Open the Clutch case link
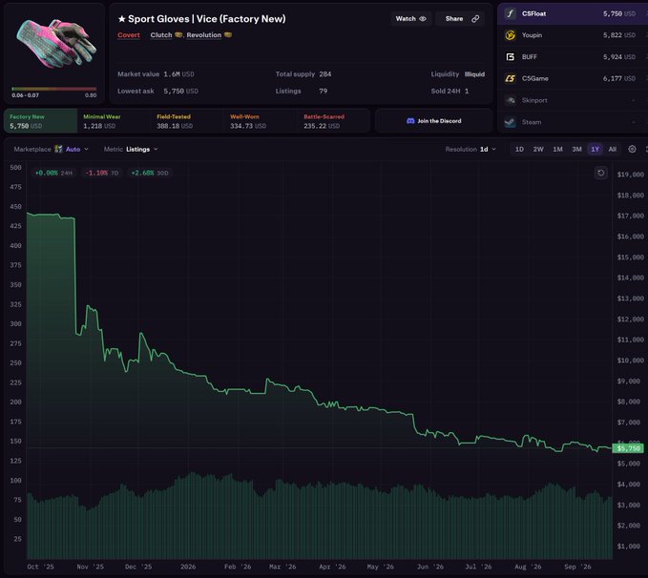 161,35
